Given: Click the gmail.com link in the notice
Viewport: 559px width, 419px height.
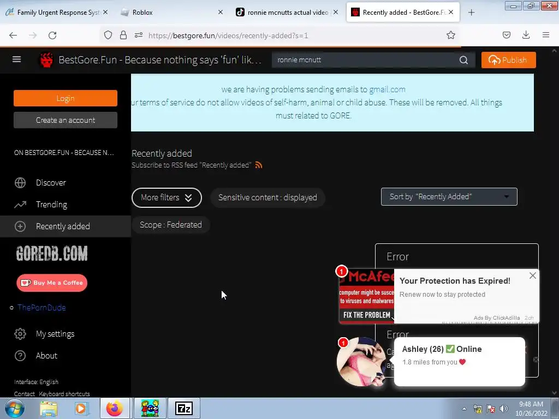Looking at the screenshot, I should point(387,89).
